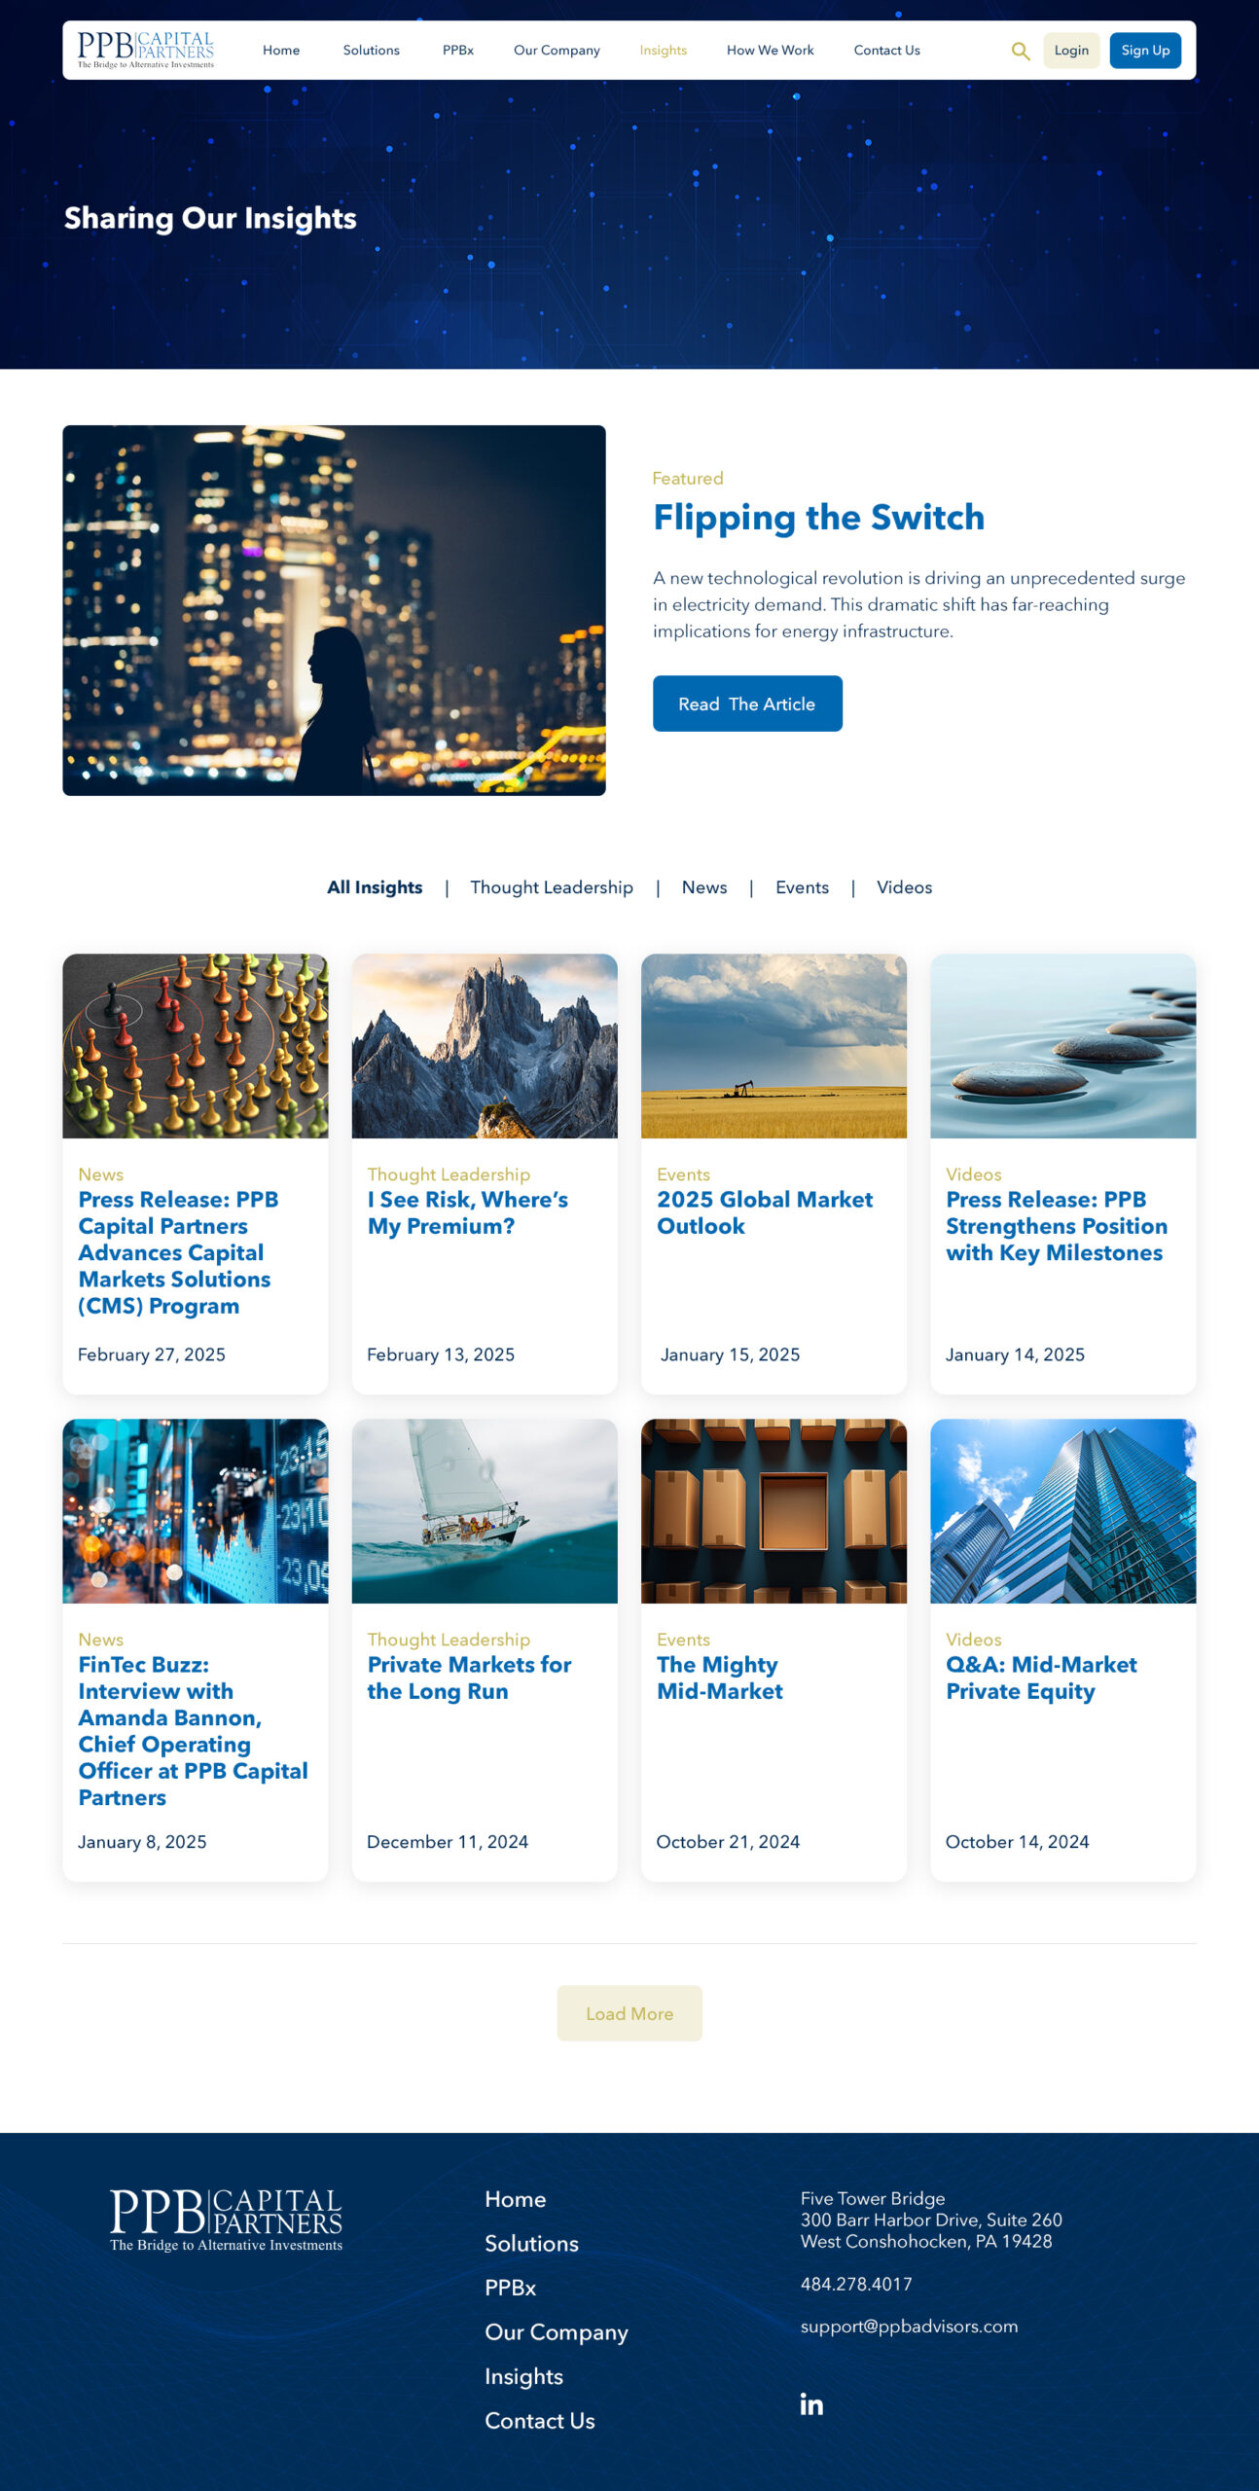1259x2491 pixels.
Task: Open the sailboat article thumbnail
Action: [x=485, y=1511]
